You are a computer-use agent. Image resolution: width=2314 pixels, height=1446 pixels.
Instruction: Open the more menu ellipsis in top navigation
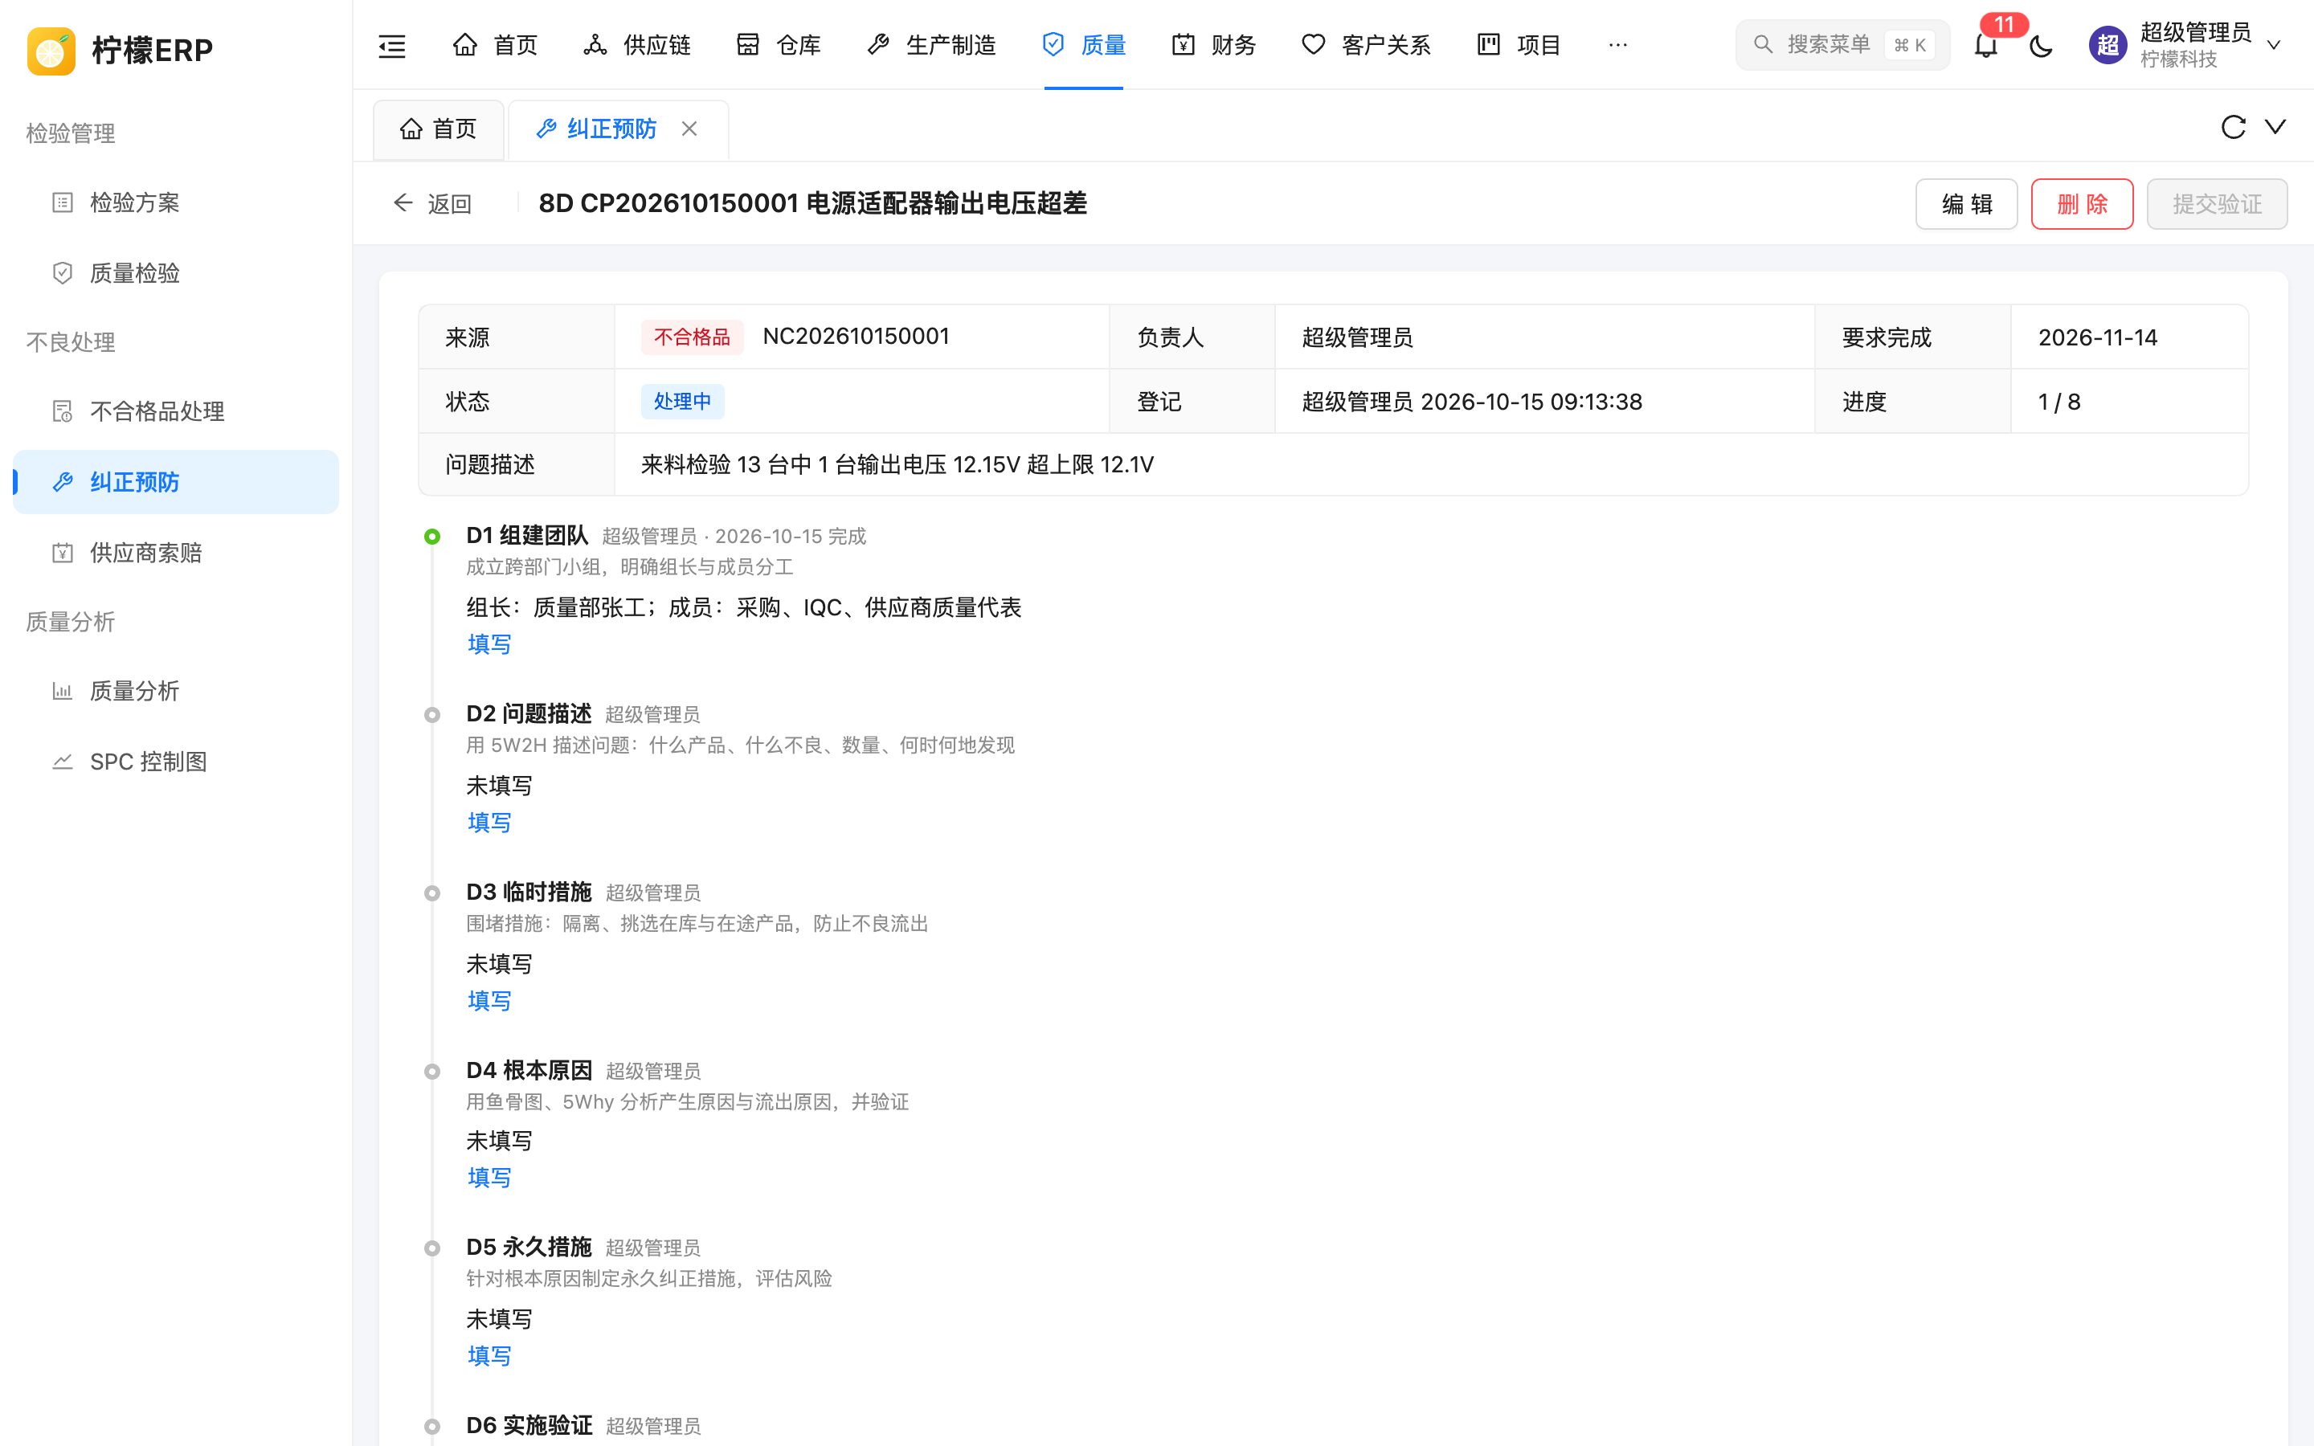[x=1618, y=45]
